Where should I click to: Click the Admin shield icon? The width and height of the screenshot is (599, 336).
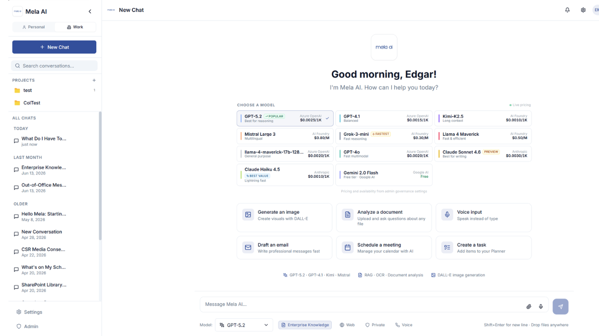click(x=19, y=326)
